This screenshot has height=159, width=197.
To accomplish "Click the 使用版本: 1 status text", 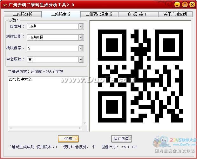I will [x=47, y=147].
